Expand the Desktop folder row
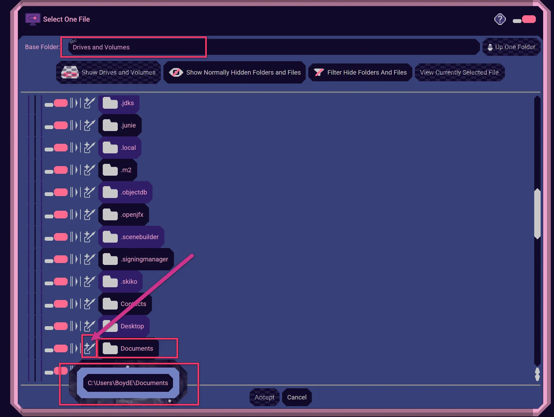The image size is (554, 417). pos(75,326)
